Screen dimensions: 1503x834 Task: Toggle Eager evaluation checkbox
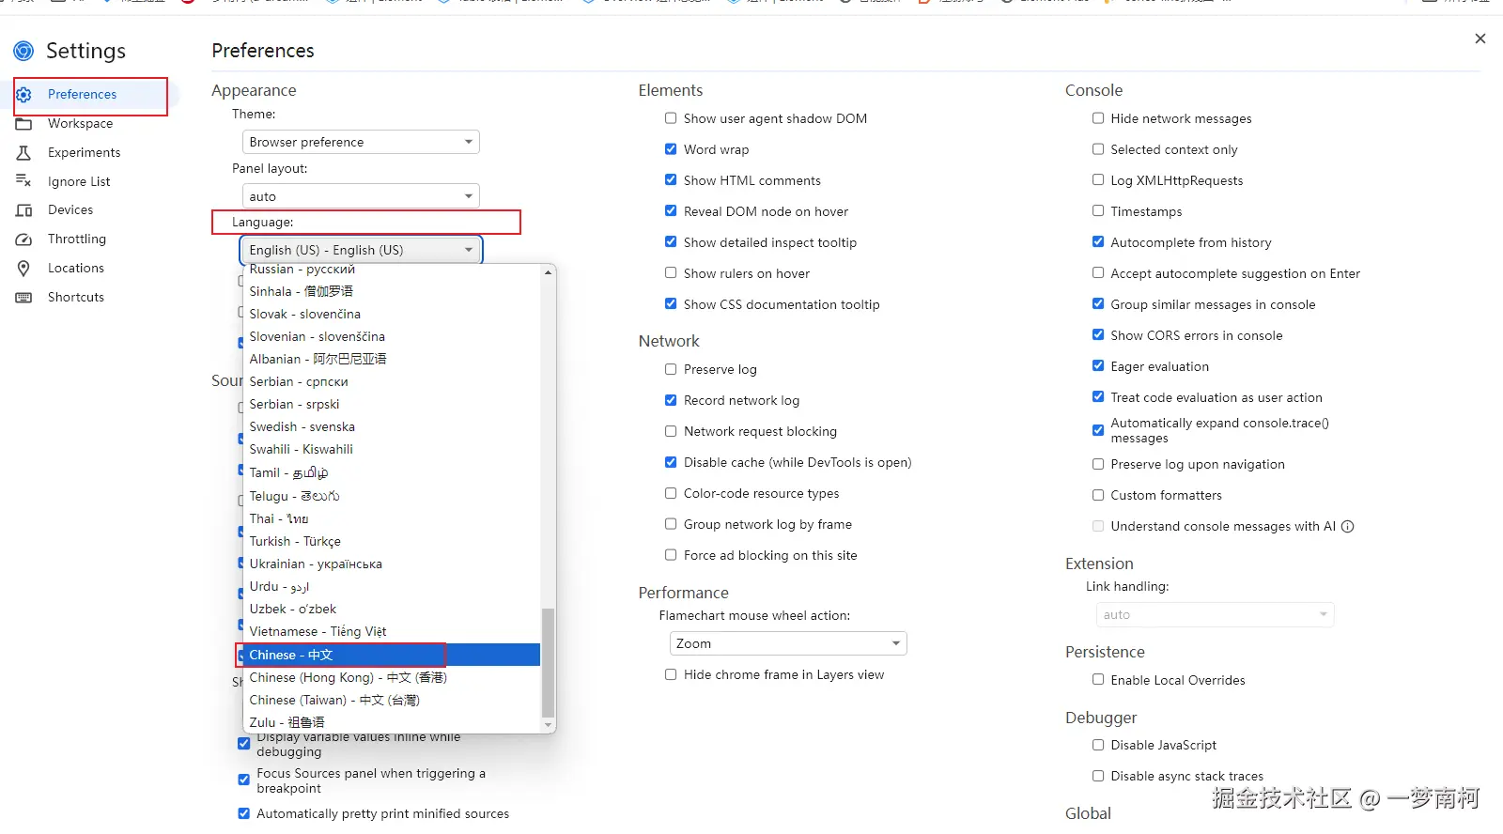tap(1098, 366)
